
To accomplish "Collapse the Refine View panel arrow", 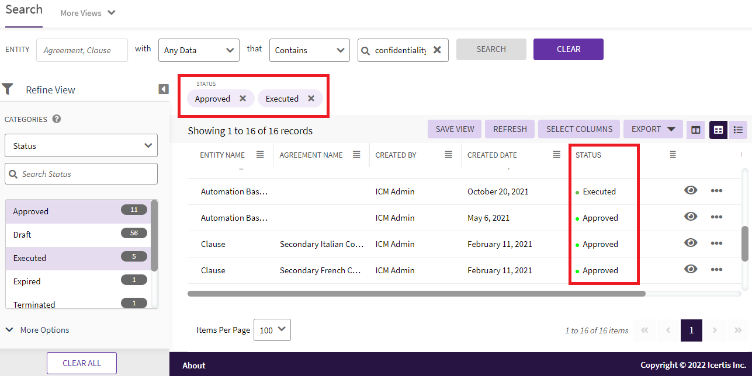I will tap(164, 89).
